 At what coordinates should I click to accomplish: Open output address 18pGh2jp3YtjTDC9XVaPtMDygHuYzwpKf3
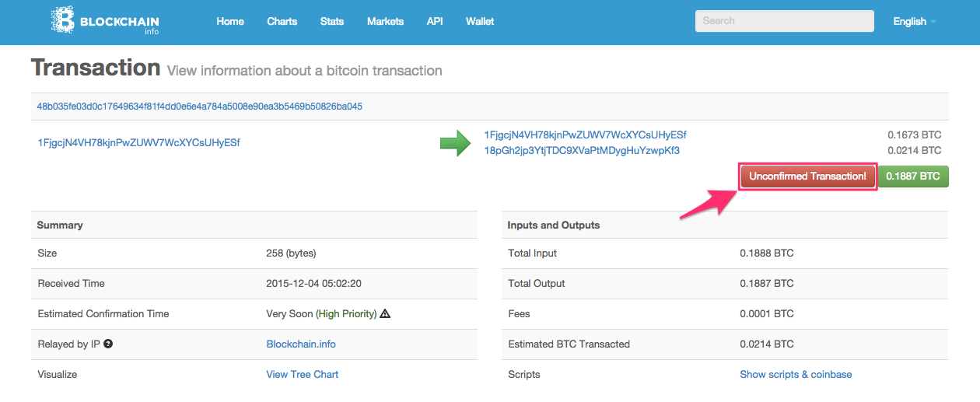[581, 151]
